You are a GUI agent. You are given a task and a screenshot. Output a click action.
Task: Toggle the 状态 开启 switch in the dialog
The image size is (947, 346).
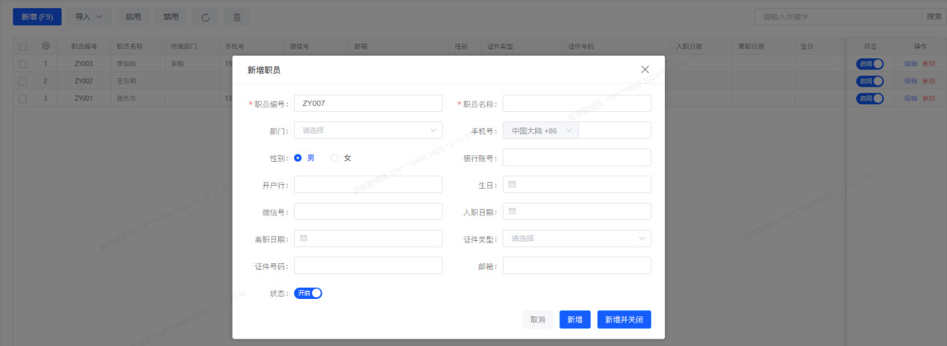pyautogui.click(x=307, y=293)
